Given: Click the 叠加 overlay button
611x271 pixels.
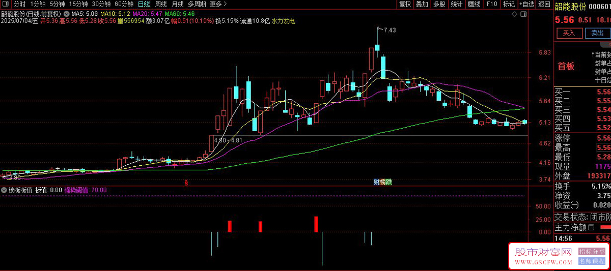Looking at the screenshot, I should pos(422,4).
